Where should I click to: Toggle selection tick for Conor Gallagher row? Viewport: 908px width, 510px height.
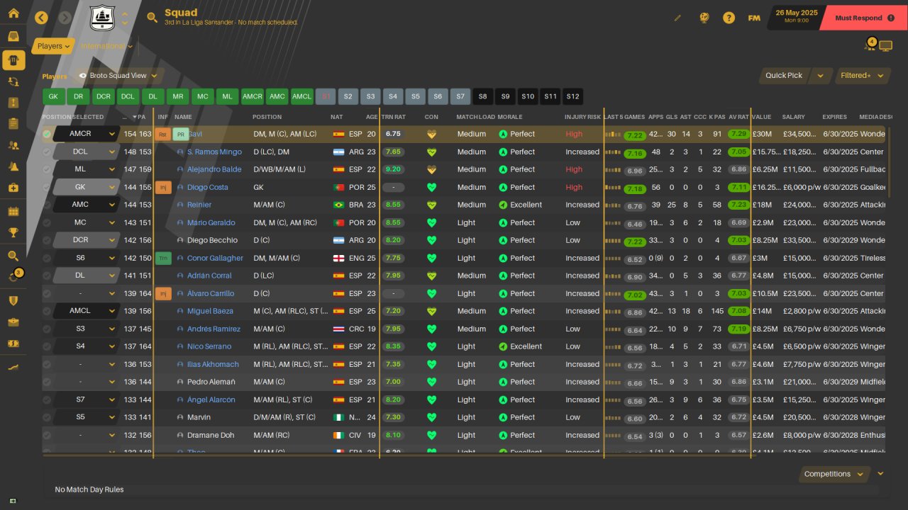pos(47,258)
